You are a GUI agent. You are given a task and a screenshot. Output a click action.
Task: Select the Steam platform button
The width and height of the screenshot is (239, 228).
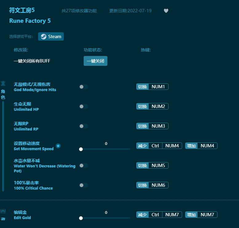51,36
